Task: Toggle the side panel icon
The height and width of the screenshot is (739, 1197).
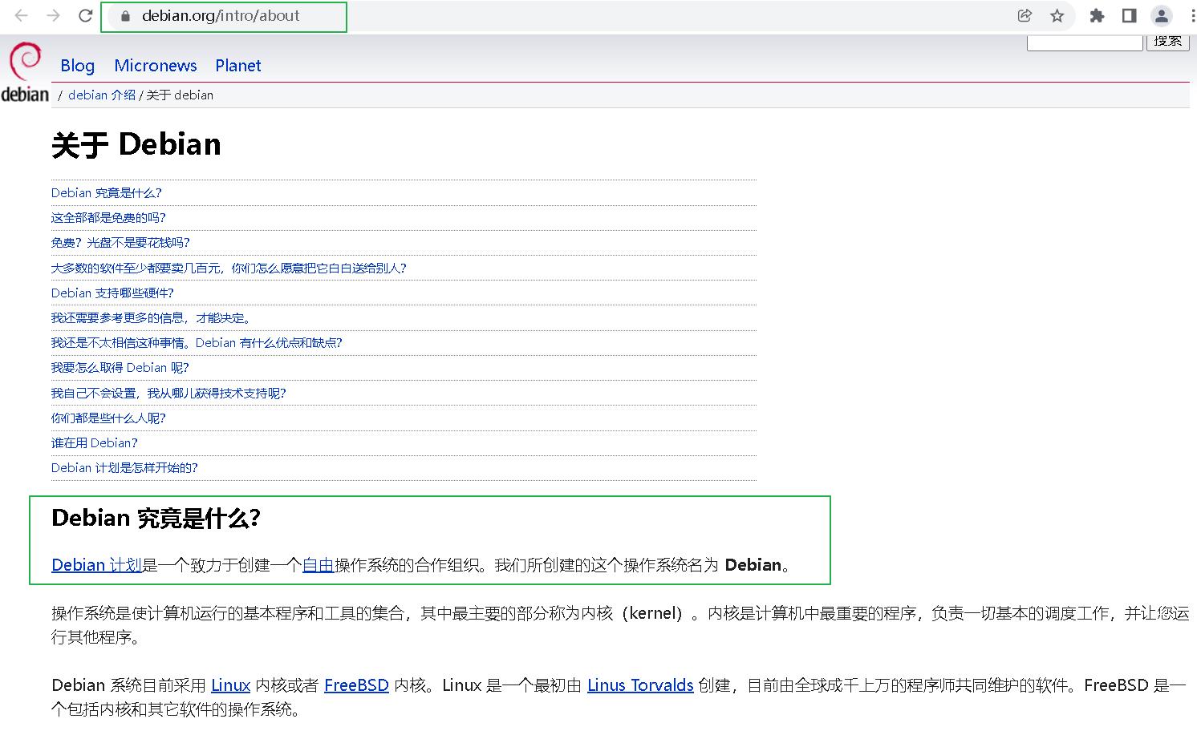Action: point(1129,15)
